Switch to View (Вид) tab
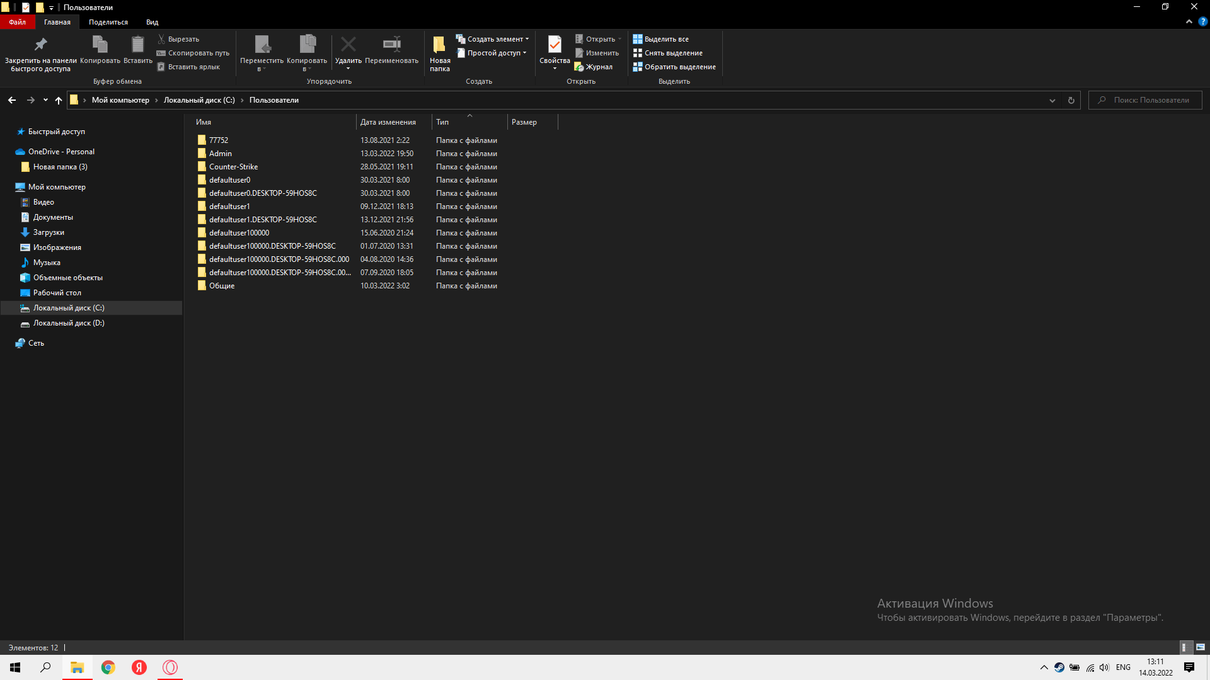Viewport: 1210px width, 680px height. coord(153,22)
